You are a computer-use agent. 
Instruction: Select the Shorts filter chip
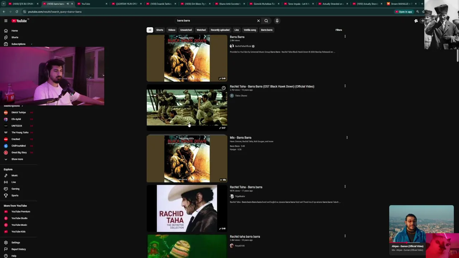[160, 30]
